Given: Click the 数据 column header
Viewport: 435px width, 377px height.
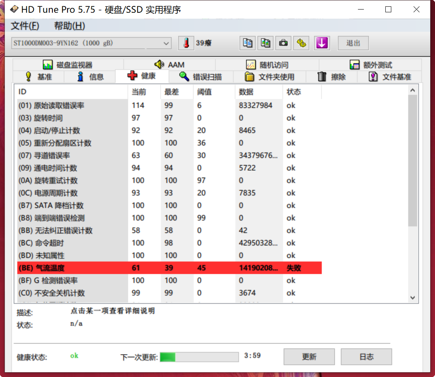Looking at the screenshot, I should [x=259, y=92].
